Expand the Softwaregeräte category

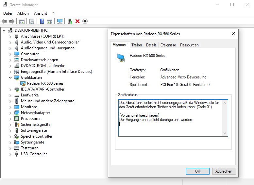pyautogui.click(x=10, y=130)
